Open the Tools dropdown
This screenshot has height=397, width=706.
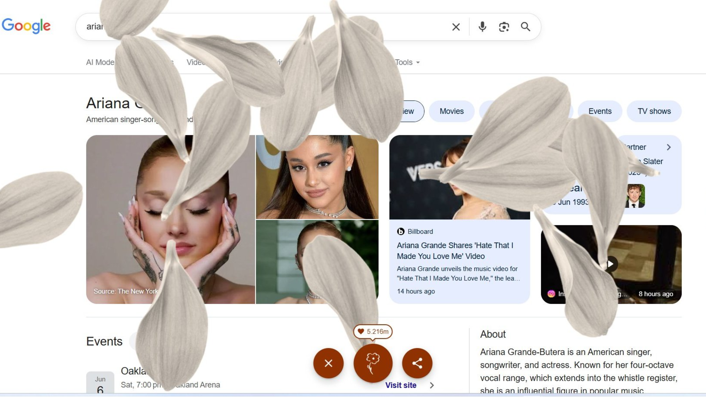point(407,62)
